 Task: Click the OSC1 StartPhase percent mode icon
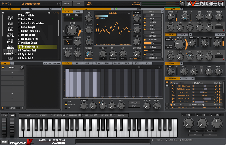tap(193, 86)
